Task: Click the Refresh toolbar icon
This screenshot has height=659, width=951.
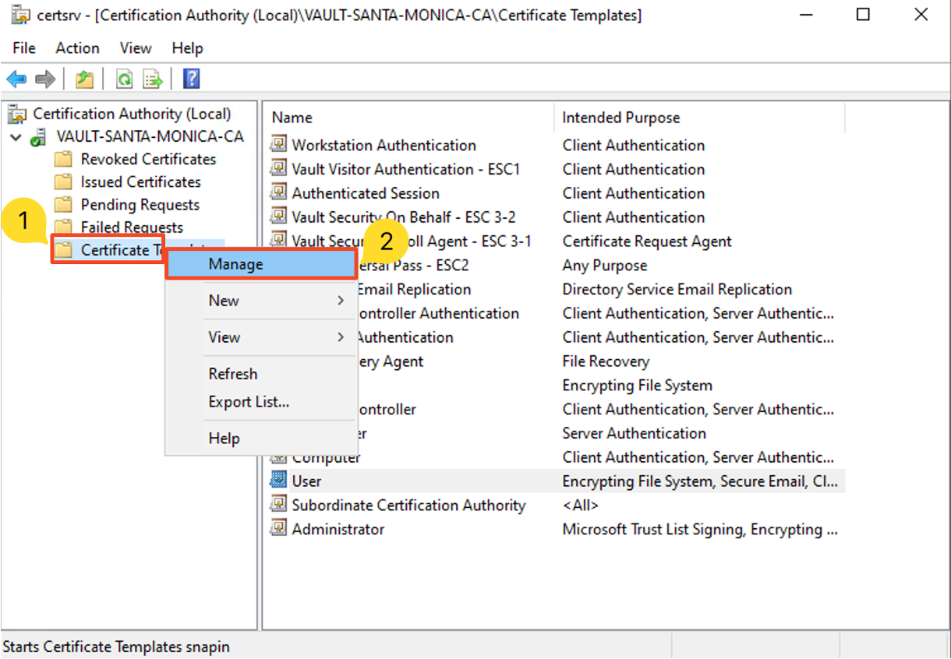Action: coord(123,79)
